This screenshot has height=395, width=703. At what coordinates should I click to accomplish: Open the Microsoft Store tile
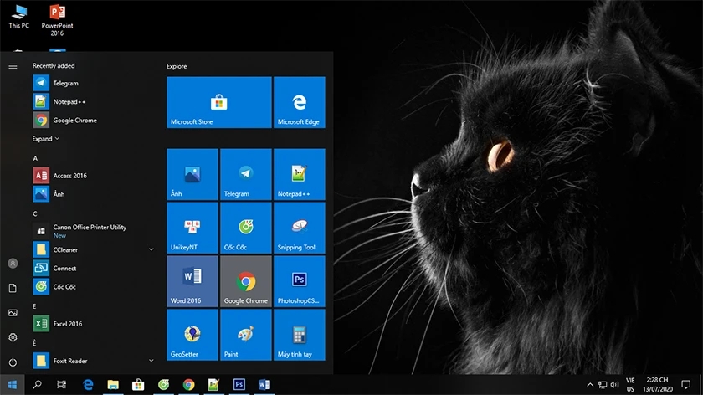click(218, 102)
